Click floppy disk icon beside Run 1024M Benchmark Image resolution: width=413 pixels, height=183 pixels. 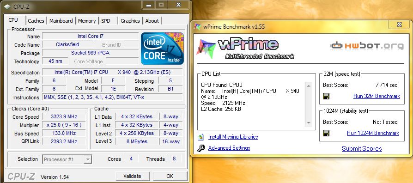coord(326,133)
